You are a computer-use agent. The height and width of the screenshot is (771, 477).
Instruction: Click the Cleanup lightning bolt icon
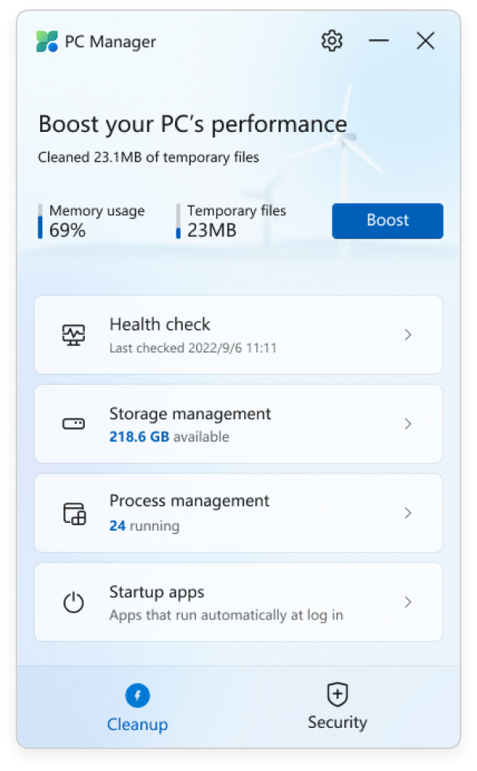[137, 696]
